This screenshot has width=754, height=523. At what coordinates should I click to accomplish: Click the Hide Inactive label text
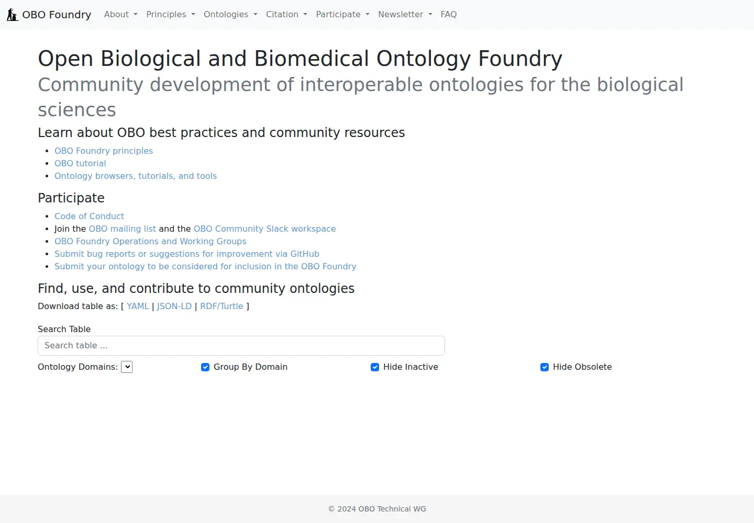coord(411,367)
